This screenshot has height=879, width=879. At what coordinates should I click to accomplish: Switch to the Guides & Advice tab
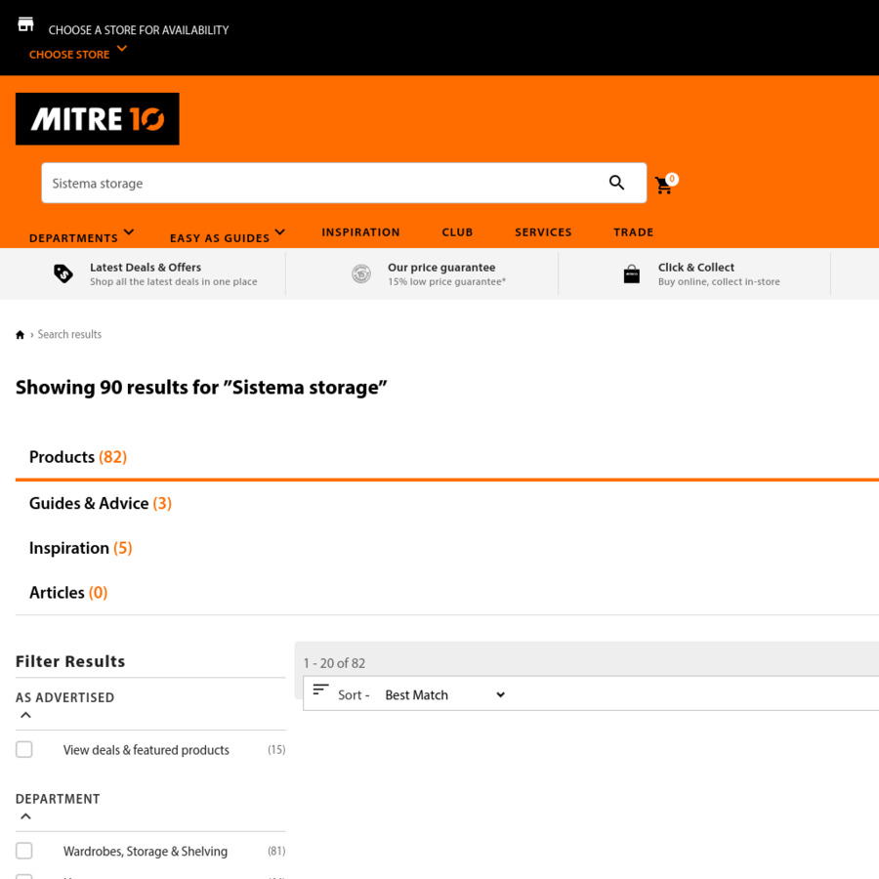(x=101, y=503)
